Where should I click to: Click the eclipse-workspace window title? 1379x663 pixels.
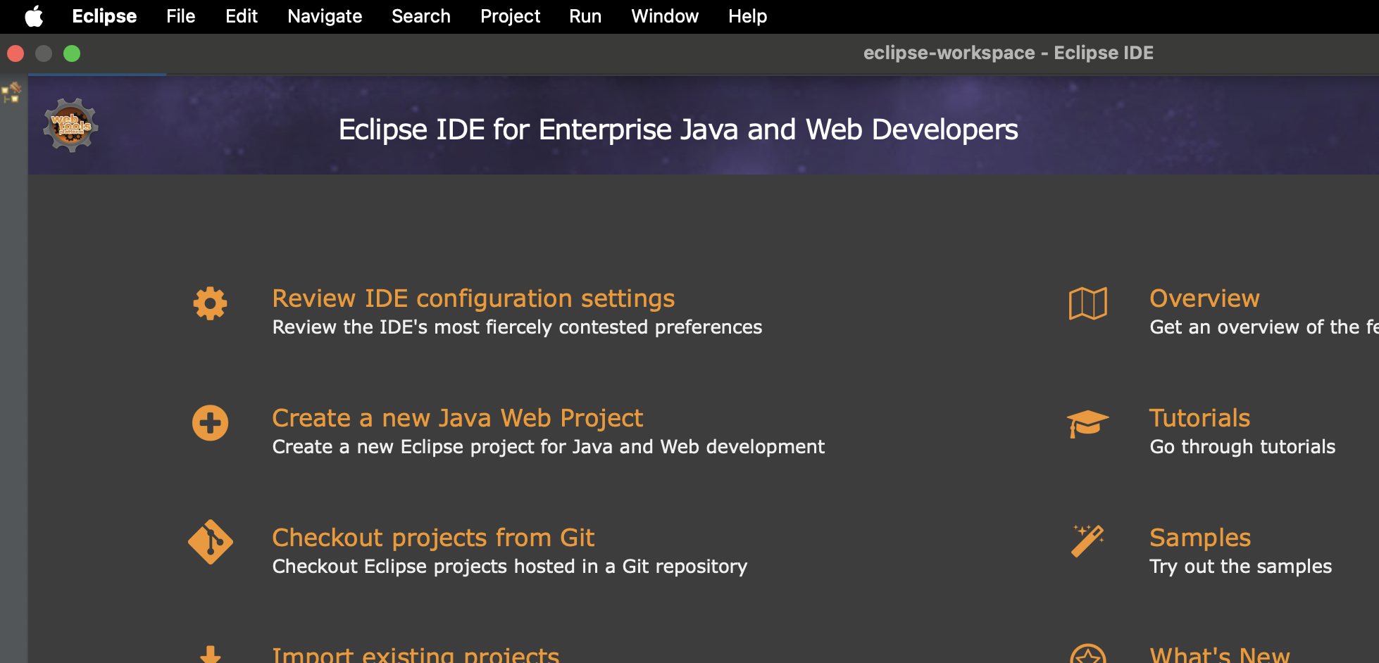click(x=1009, y=53)
